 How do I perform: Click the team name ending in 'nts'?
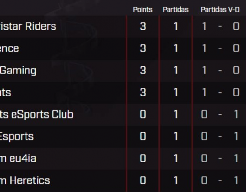click(5, 92)
